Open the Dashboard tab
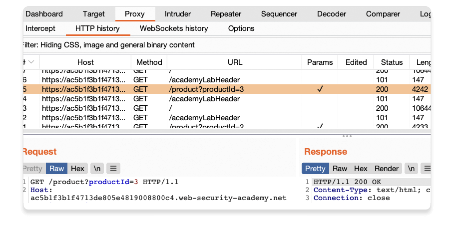The image size is (461, 228). (x=44, y=14)
